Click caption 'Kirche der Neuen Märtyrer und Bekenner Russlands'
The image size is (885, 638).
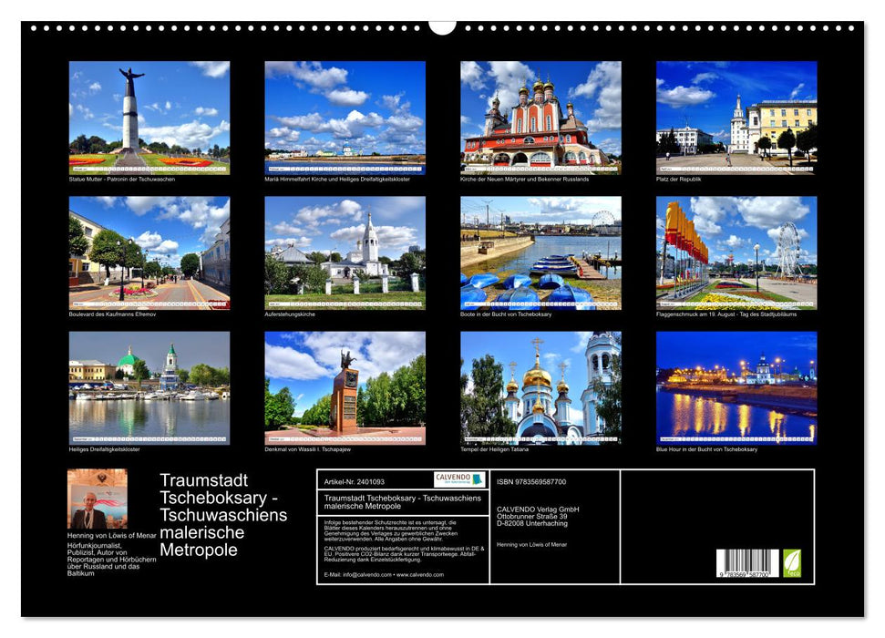524,179
